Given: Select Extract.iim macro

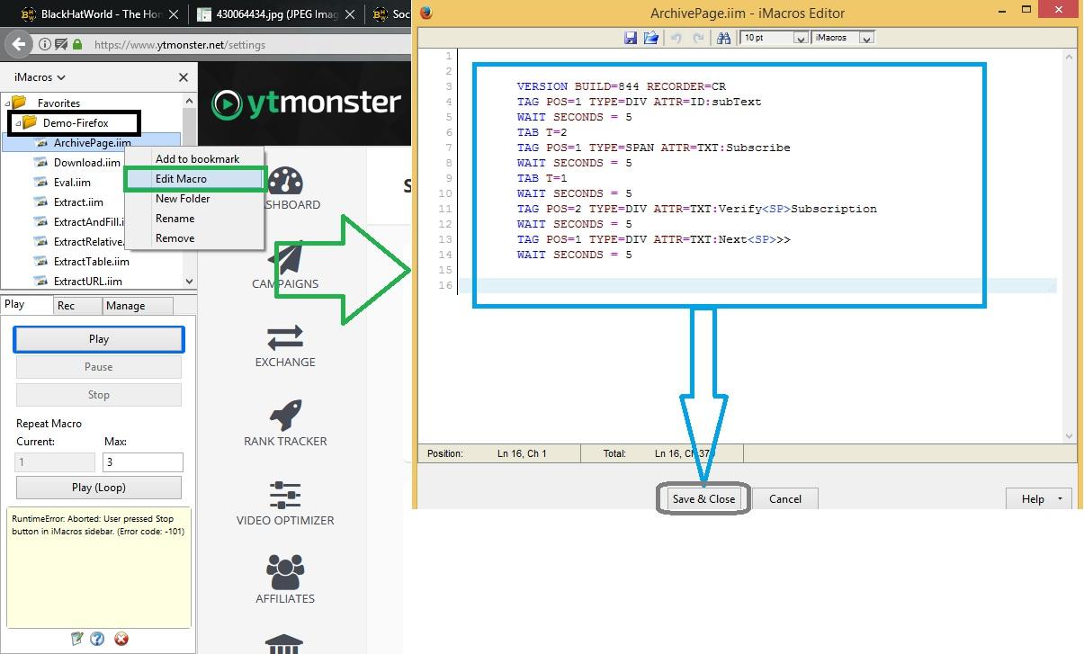Looking at the screenshot, I should 78,202.
